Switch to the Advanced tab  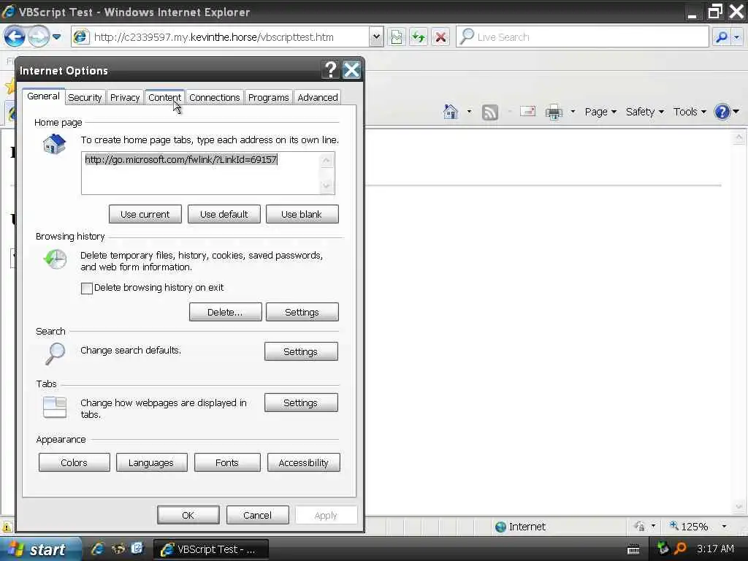coord(318,97)
